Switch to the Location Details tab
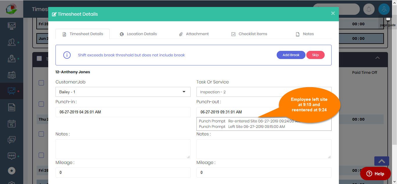 tap(138, 34)
